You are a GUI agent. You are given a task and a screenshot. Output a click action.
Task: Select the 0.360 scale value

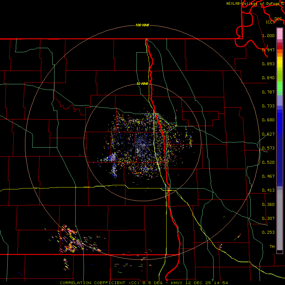[268, 204]
